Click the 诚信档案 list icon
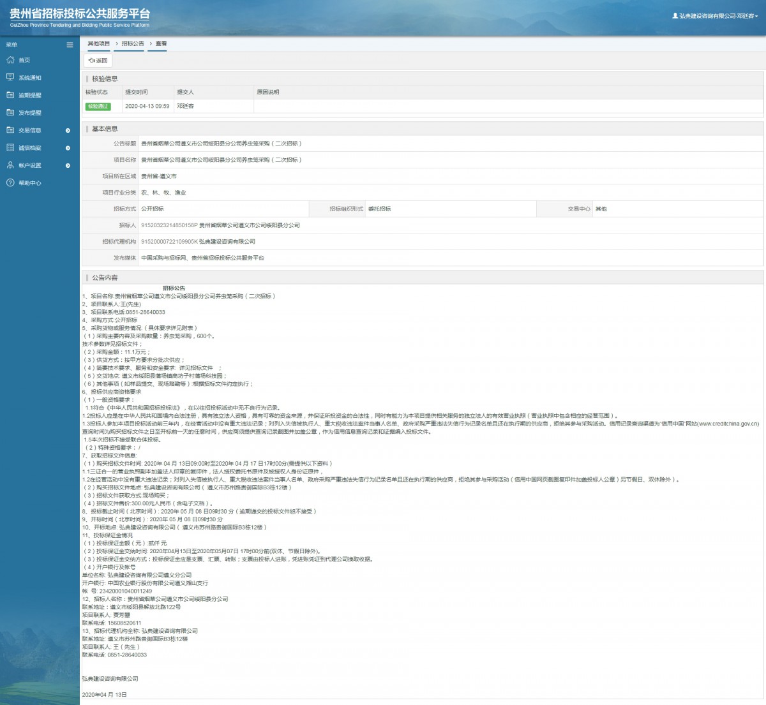The height and width of the screenshot is (705, 766). 10,147
